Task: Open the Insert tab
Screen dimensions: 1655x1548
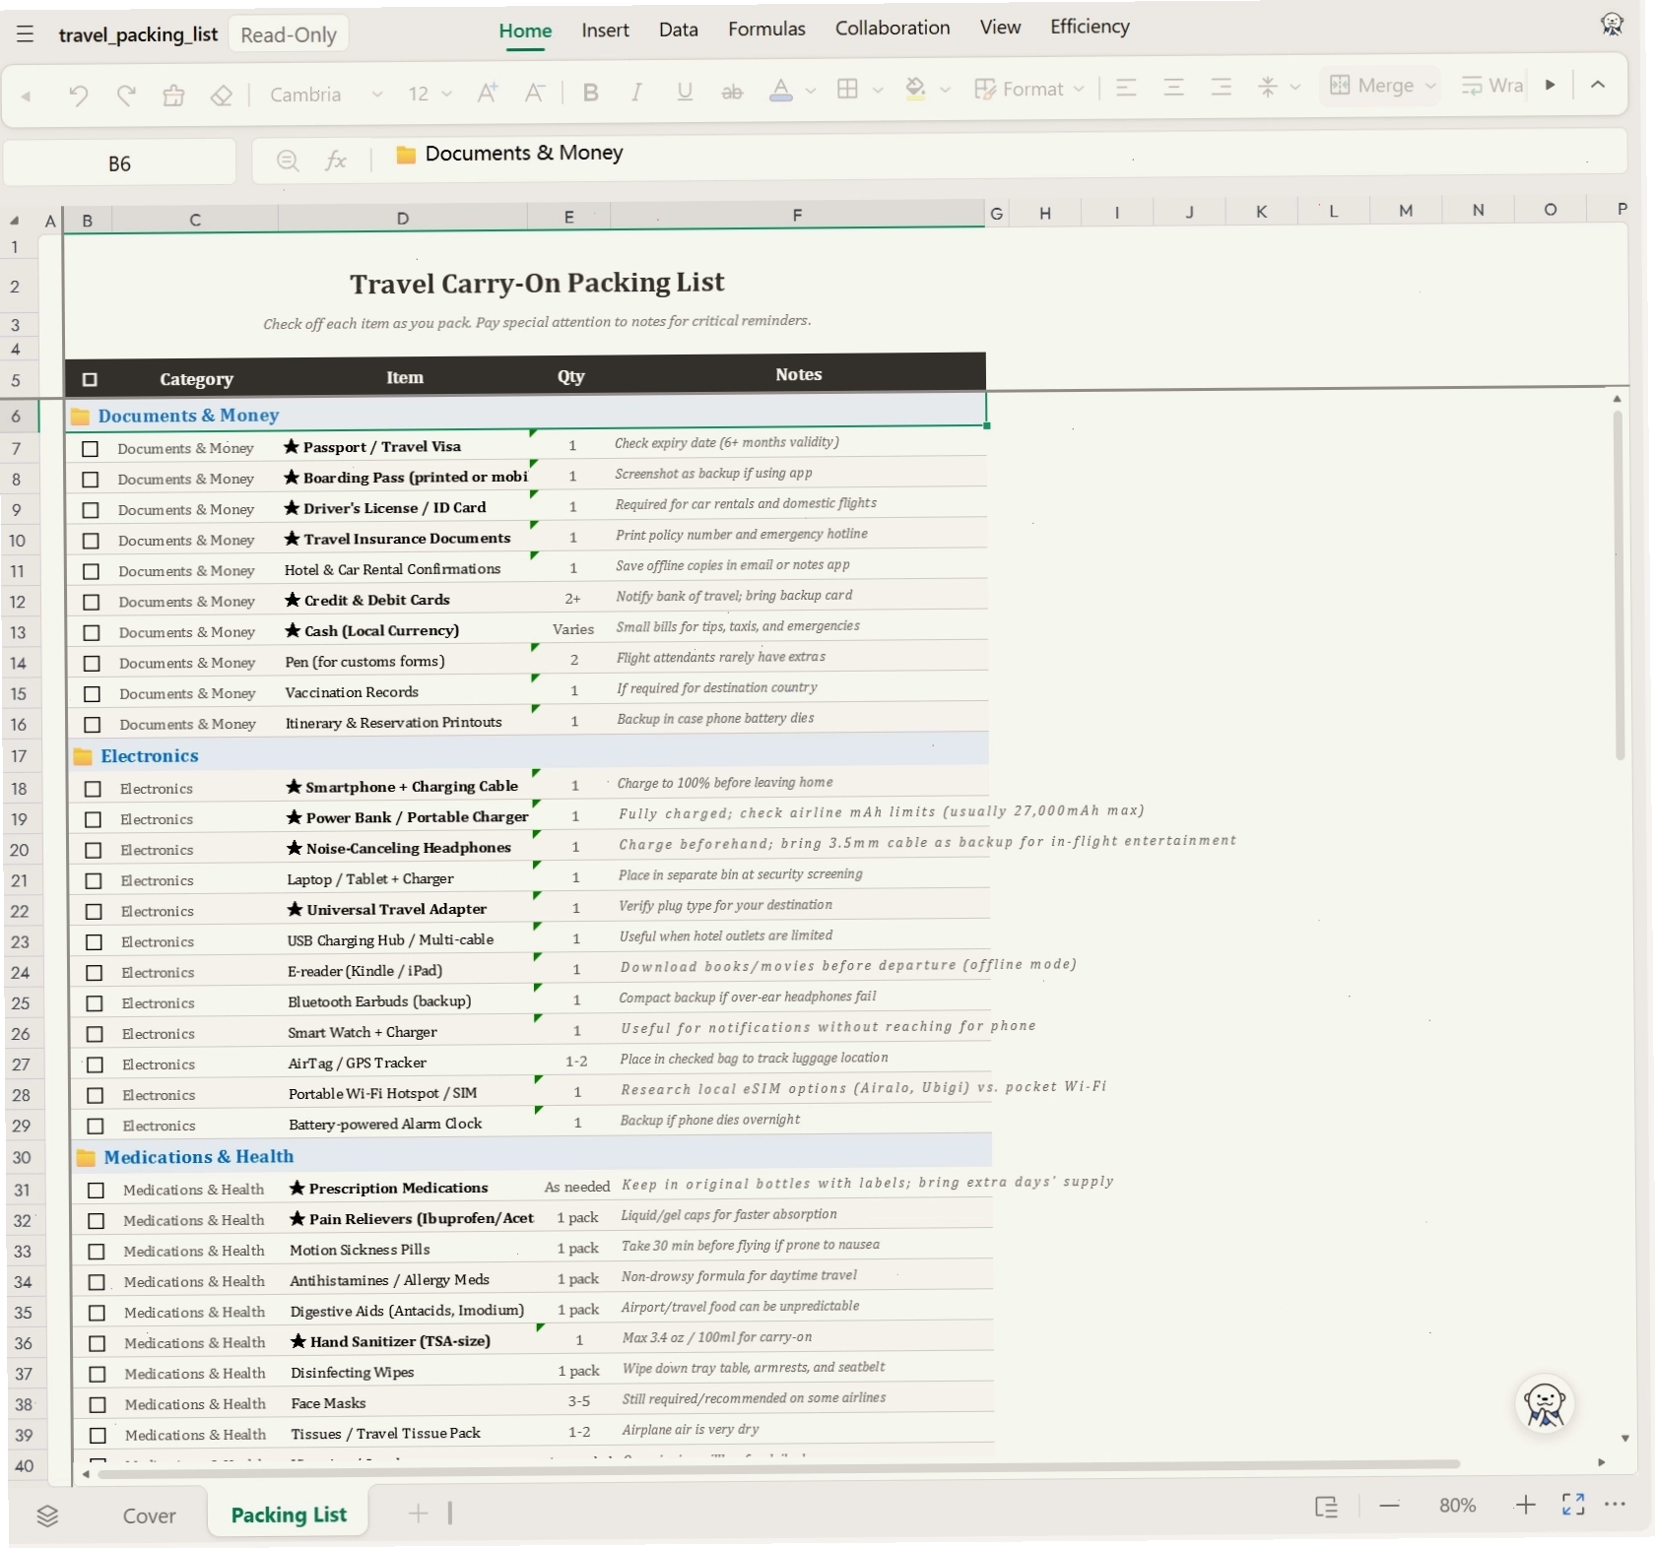Action: [605, 31]
